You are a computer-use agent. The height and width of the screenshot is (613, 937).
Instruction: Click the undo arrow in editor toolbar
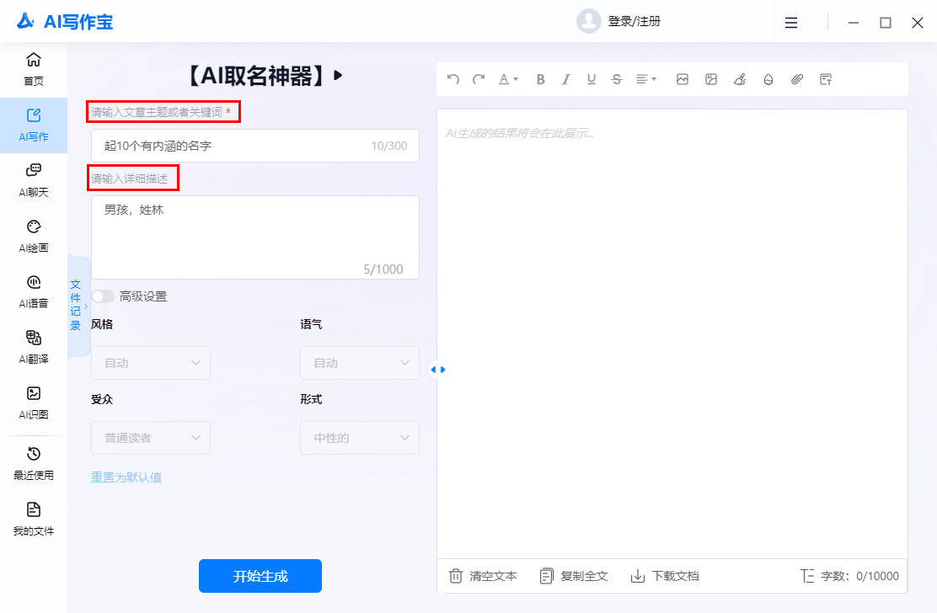click(453, 79)
